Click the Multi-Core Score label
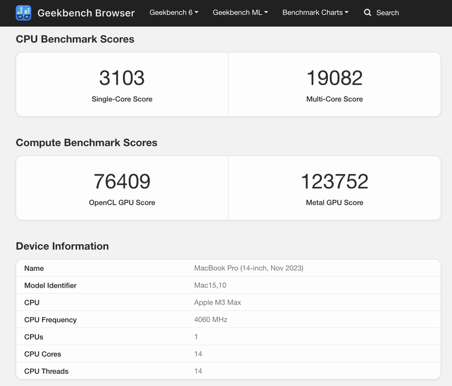This screenshot has width=452, height=386. click(334, 99)
